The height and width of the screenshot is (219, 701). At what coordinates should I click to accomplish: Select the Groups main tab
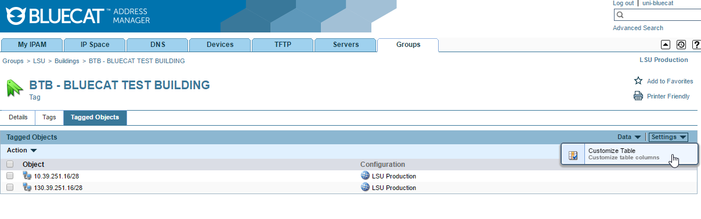click(408, 45)
